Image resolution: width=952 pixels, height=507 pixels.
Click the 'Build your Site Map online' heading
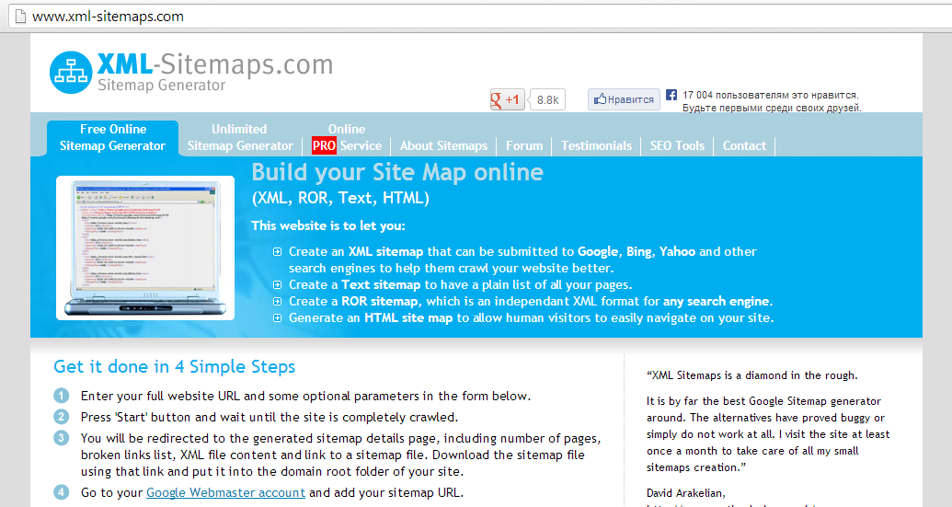tap(397, 172)
